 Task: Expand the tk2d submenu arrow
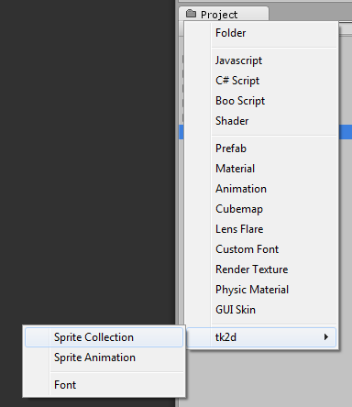click(x=326, y=337)
